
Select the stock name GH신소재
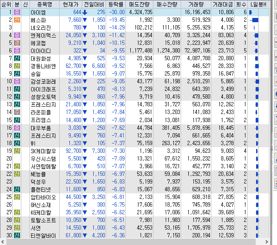(41, 205)
